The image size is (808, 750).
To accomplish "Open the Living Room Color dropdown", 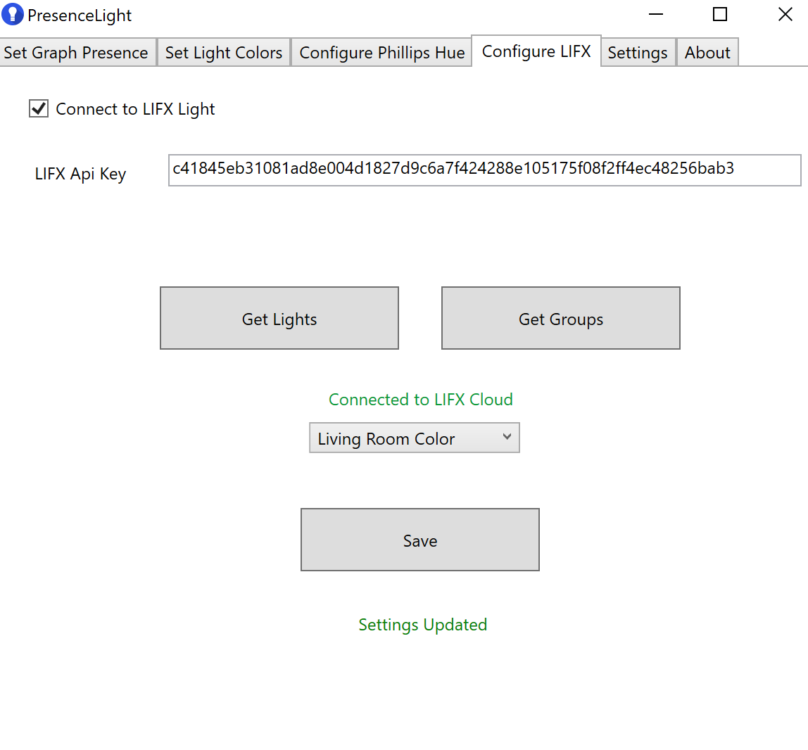I will 415,438.
